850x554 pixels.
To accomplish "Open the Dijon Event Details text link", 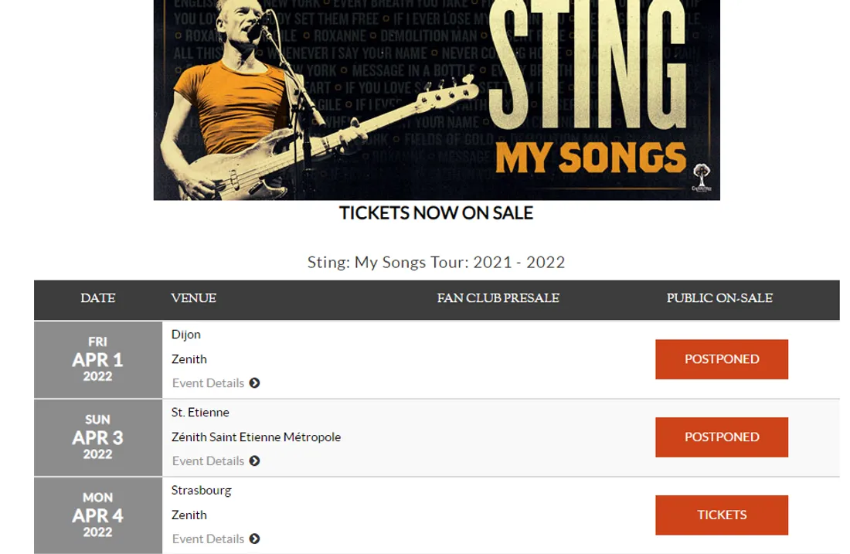I will click(208, 383).
